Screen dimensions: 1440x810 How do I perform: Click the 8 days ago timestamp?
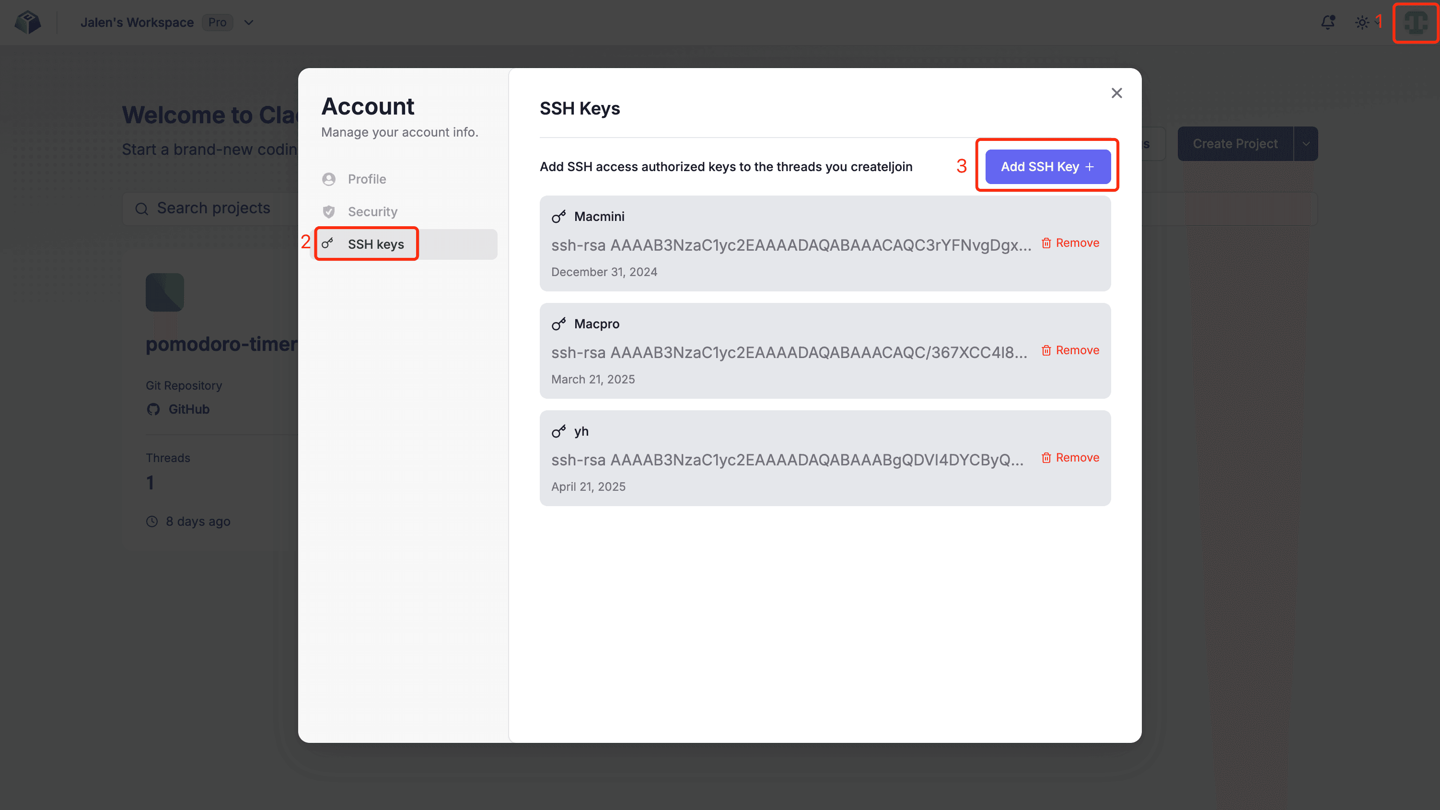(x=198, y=521)
